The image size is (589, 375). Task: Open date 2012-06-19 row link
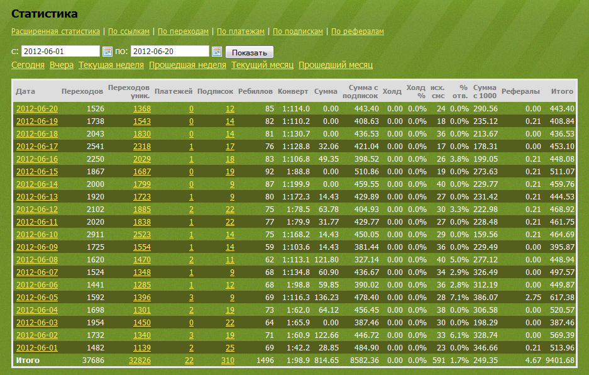click(37, 121)
